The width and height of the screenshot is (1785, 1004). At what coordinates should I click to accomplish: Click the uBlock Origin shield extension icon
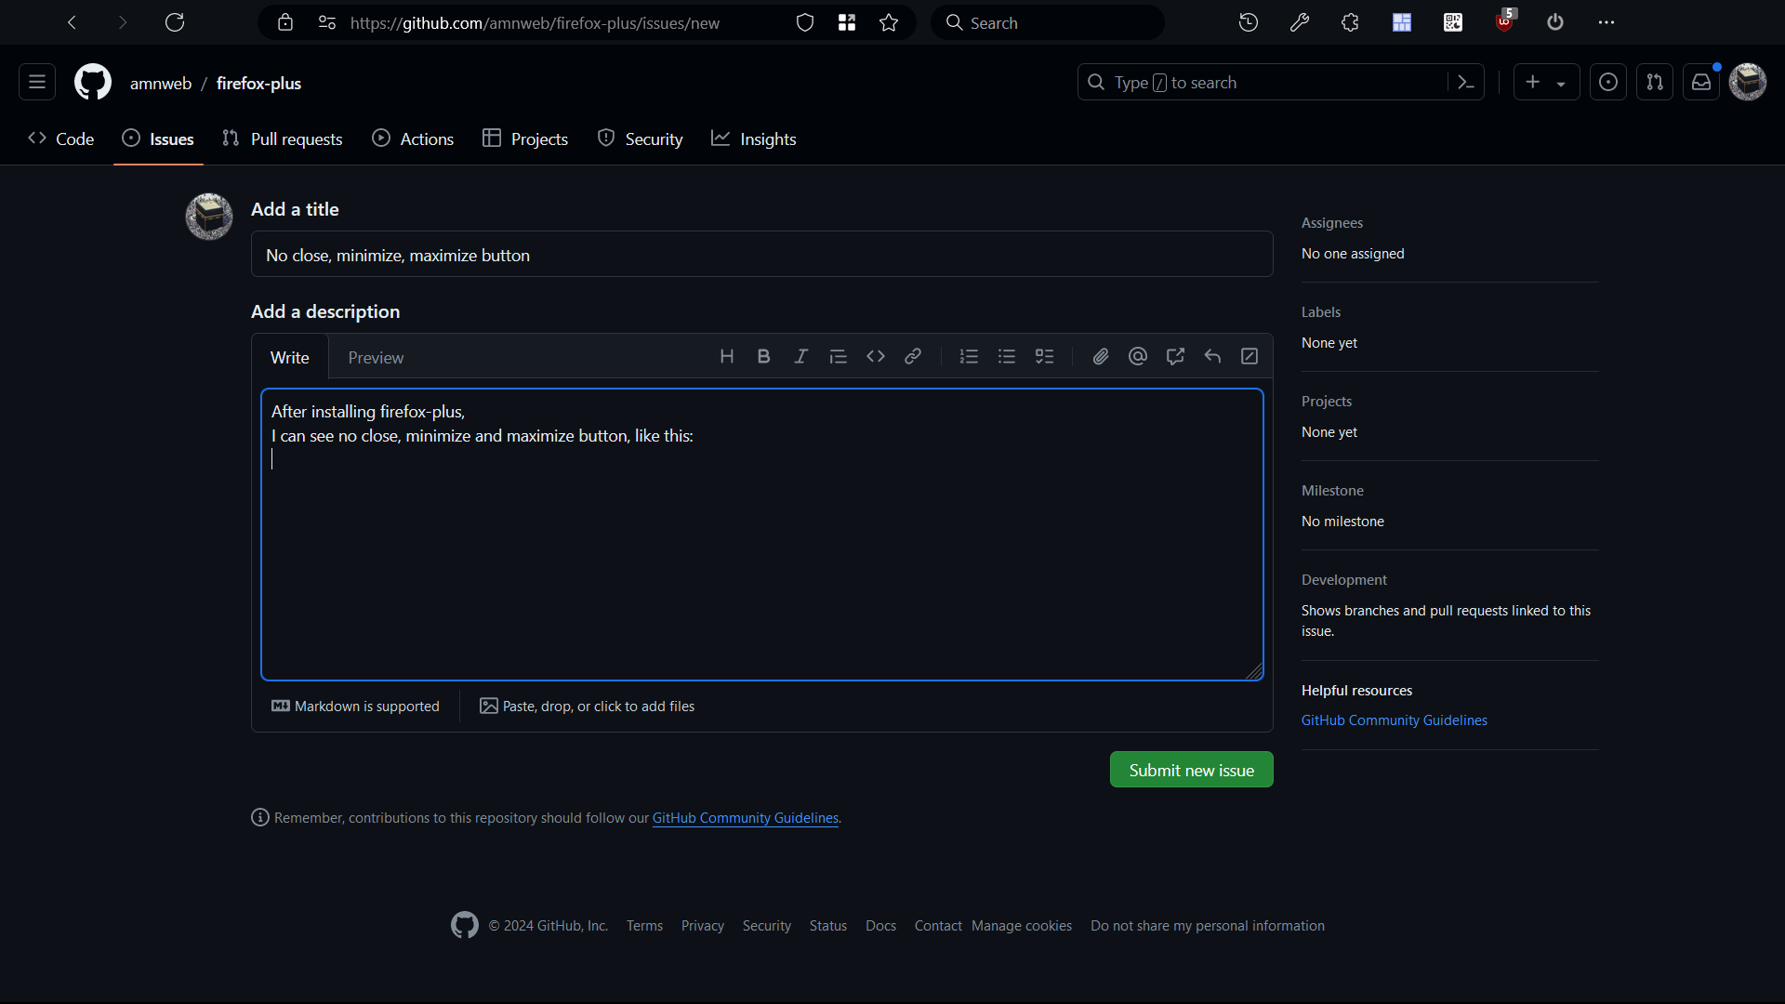pos(1504,22)
